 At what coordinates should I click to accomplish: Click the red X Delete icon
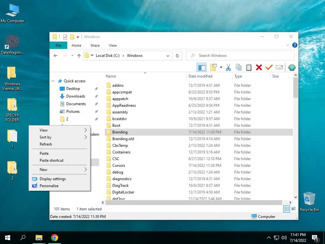point(259,67)
